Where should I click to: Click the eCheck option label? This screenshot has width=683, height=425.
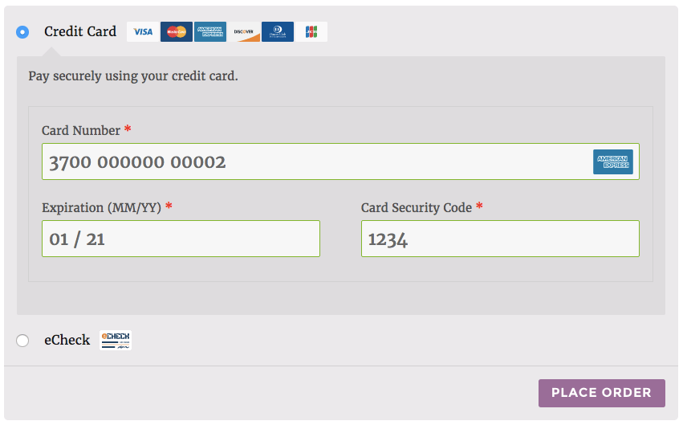pyautogui.click(x=67, y=341)
